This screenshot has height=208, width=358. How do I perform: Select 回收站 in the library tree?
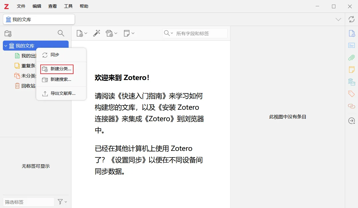28,86
